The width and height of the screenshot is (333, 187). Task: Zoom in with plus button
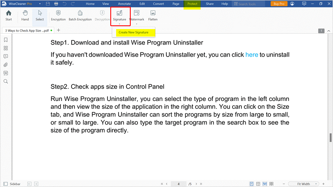pyautogui.click(x=323, y=184)
